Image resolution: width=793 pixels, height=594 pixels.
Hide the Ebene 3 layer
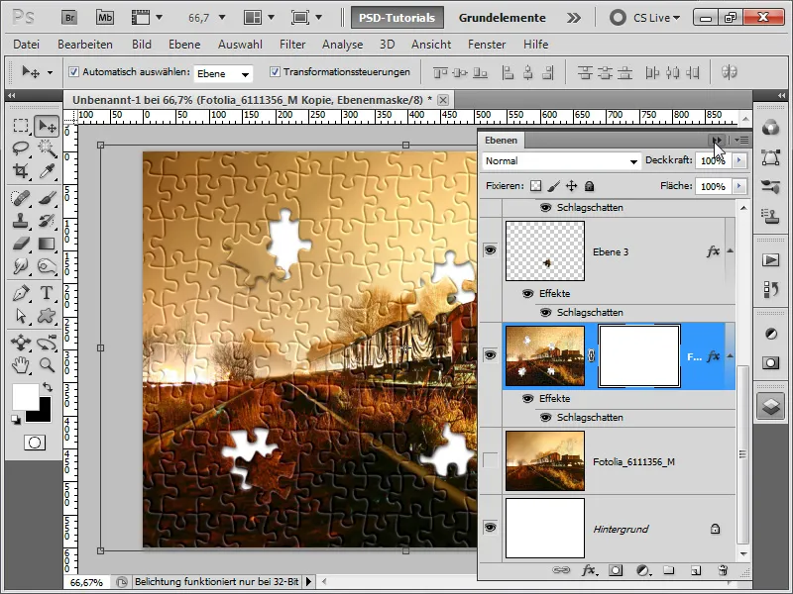point(490,250)
